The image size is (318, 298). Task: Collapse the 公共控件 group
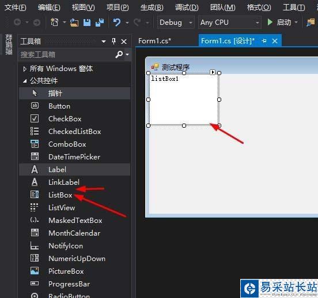click(25, 81)
